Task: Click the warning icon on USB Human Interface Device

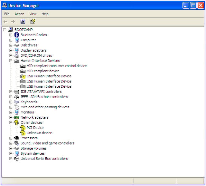Action: [x=23, y=76]
